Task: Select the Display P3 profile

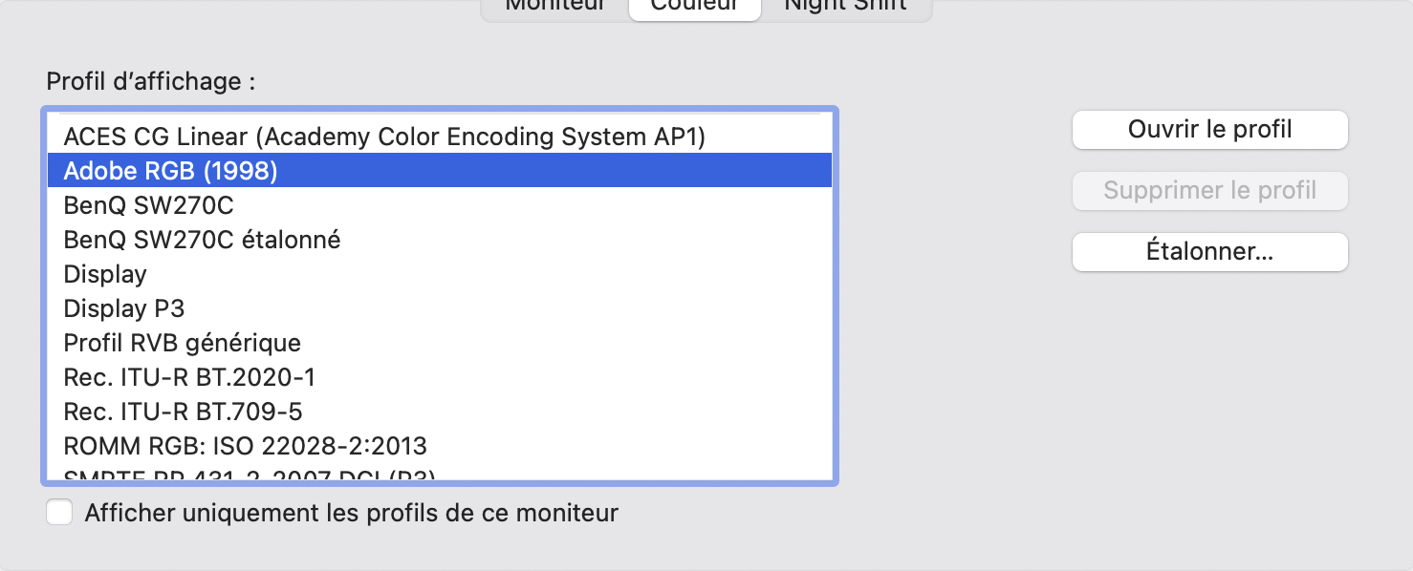Action: pyautogui.click(x=123, y=308)
